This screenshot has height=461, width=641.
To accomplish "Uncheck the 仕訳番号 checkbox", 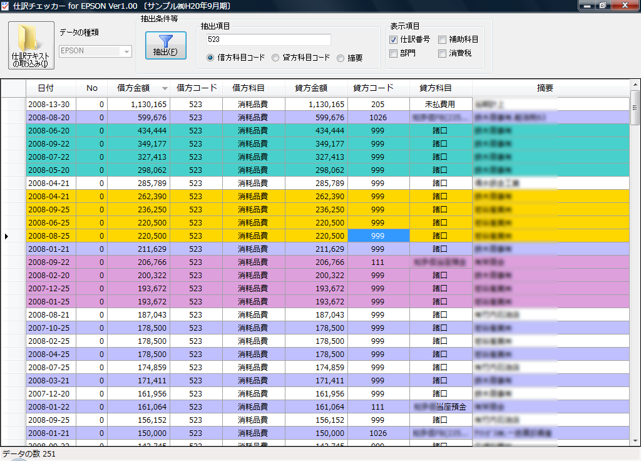I will pos(394,39).
